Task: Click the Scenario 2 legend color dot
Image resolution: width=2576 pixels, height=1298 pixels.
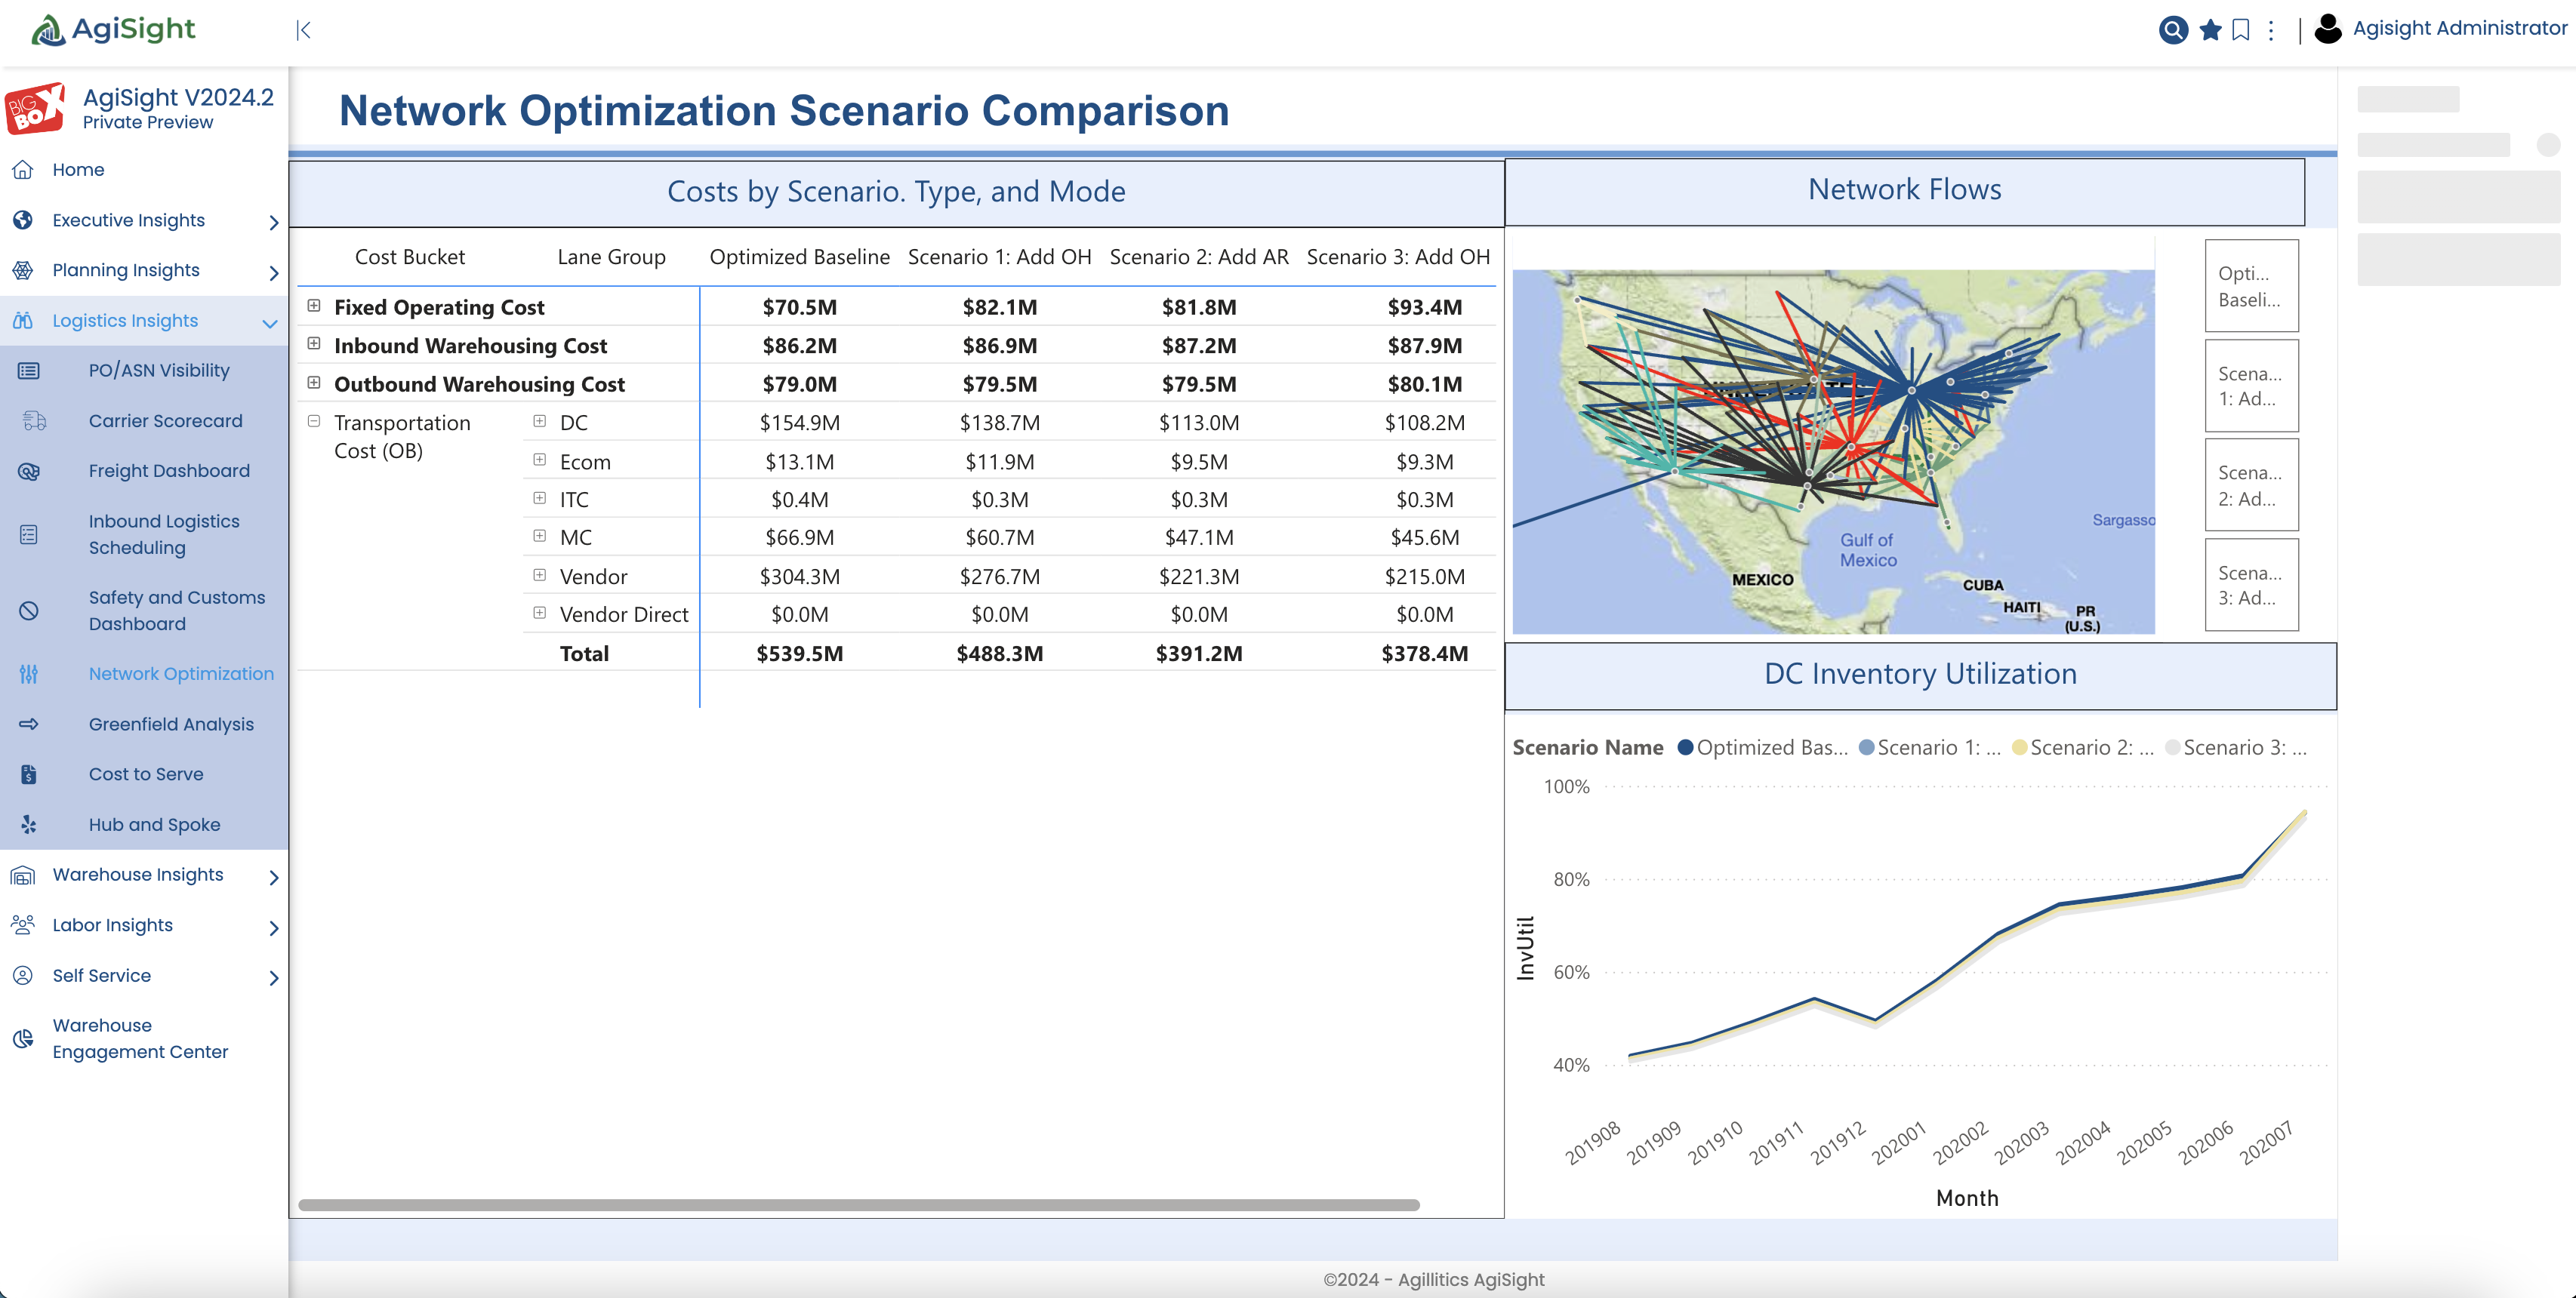Action: tap(2019, 747)
